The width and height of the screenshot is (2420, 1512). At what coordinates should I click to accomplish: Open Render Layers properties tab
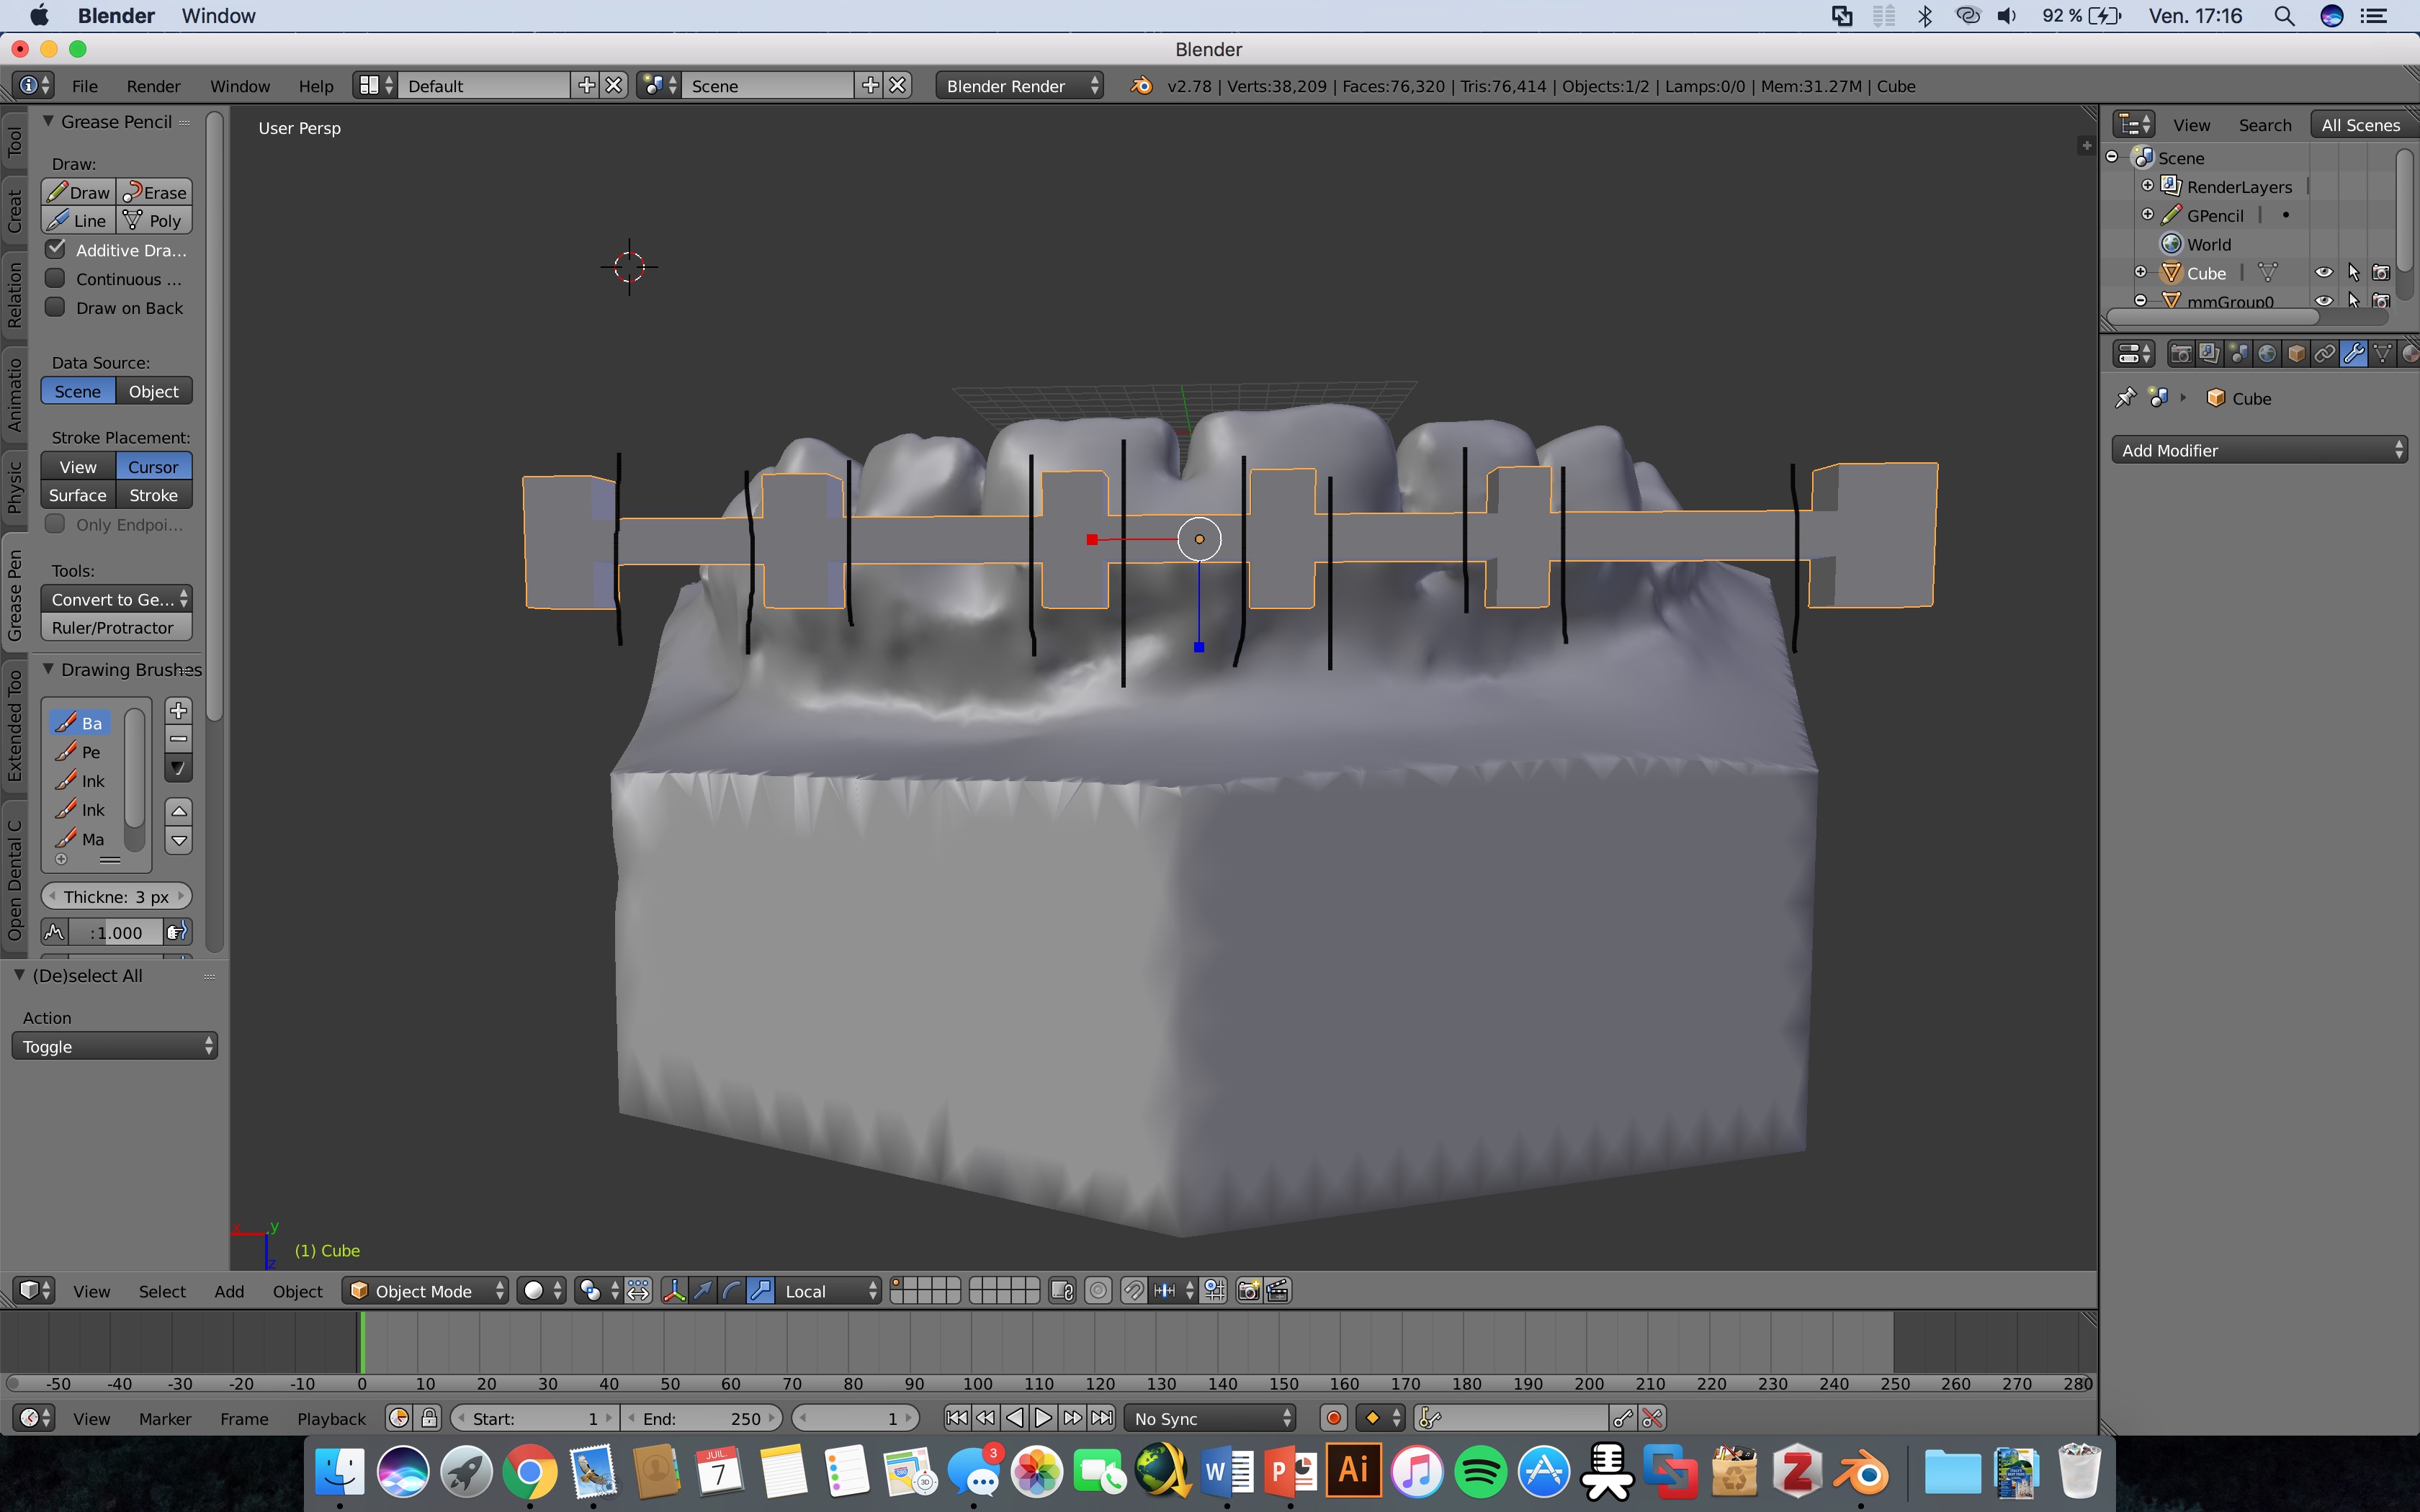point(2210,354)
